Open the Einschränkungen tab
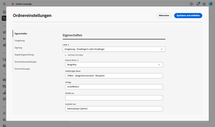215x127 pixels. coord(22,69)
